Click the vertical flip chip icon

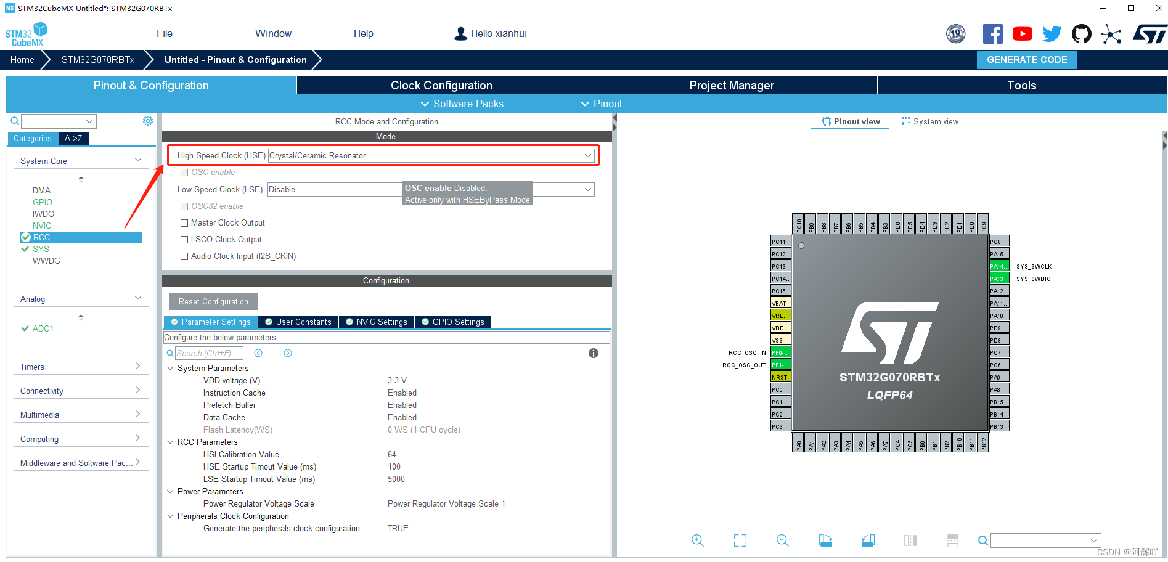pyautogui.click(x=910, y=540)
